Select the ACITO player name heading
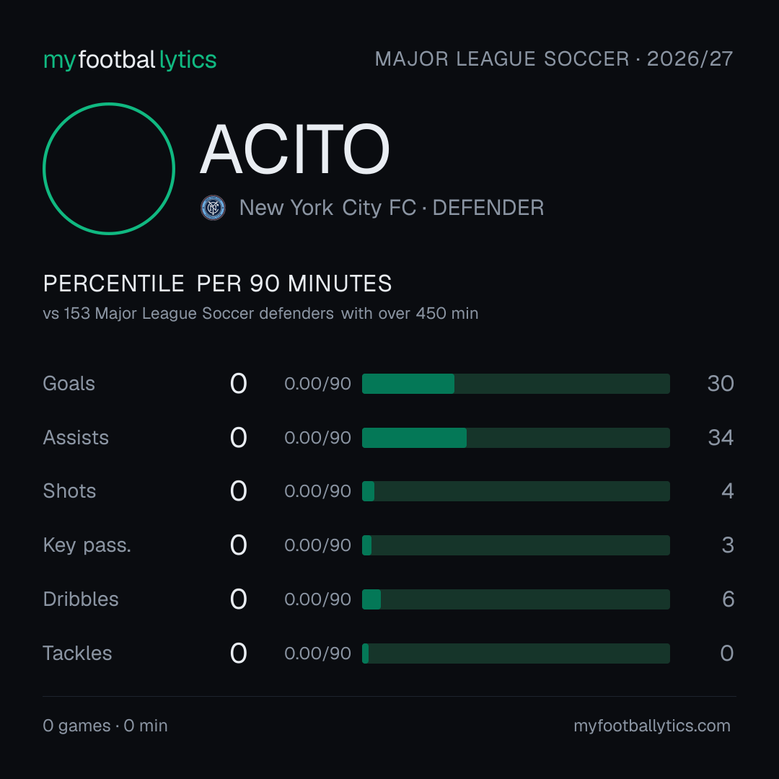Viewport: 779px width, 779px height. pos(294,149)
